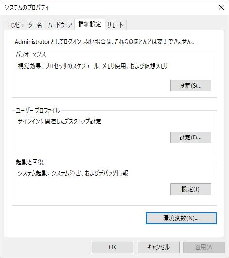The width and height of the screenshot is (229, 258).
Task: Close the システムのプロパティ window
Action: click(221, 7)
